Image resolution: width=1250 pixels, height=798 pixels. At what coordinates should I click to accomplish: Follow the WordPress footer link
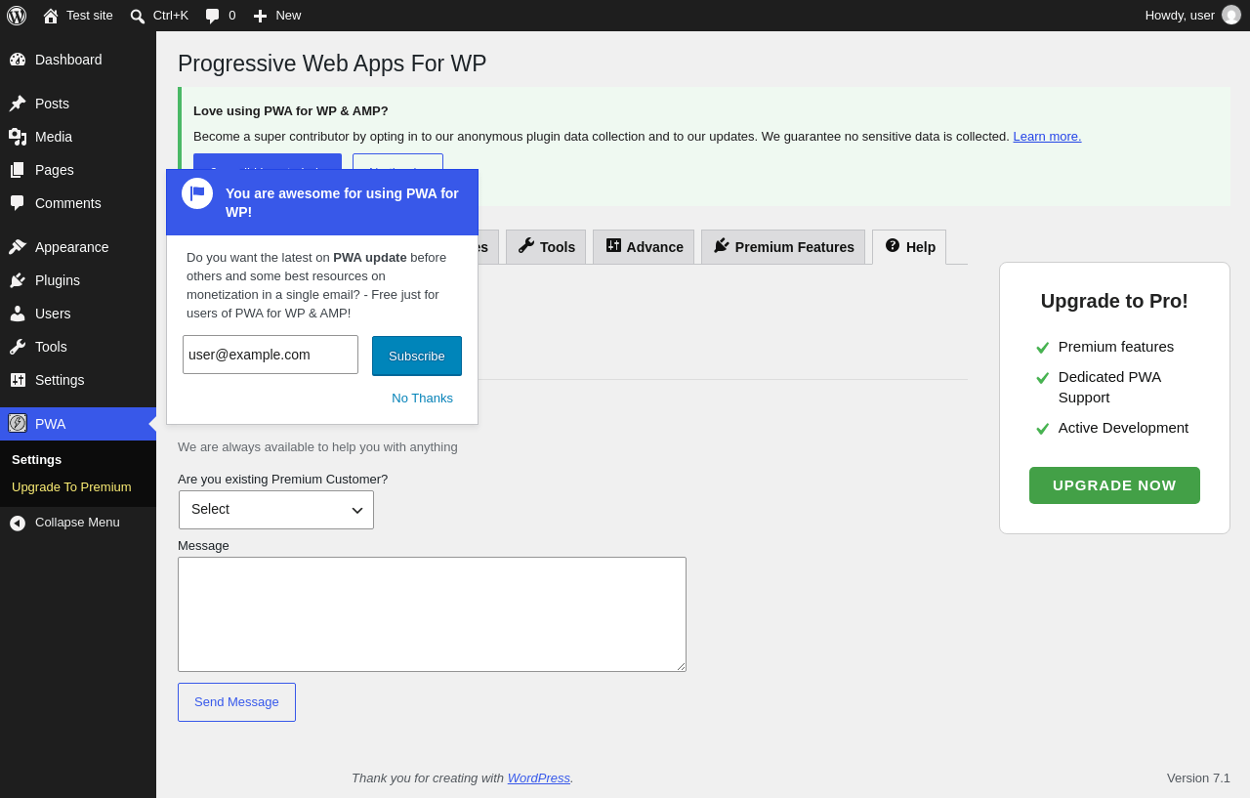539,777
